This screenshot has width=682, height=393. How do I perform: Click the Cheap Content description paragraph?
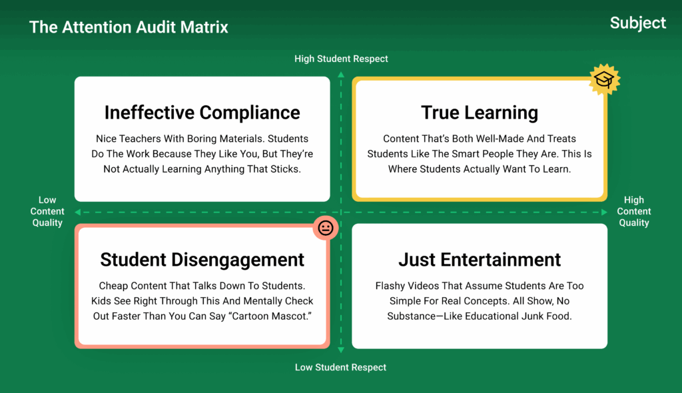click(x=202, y=301)
